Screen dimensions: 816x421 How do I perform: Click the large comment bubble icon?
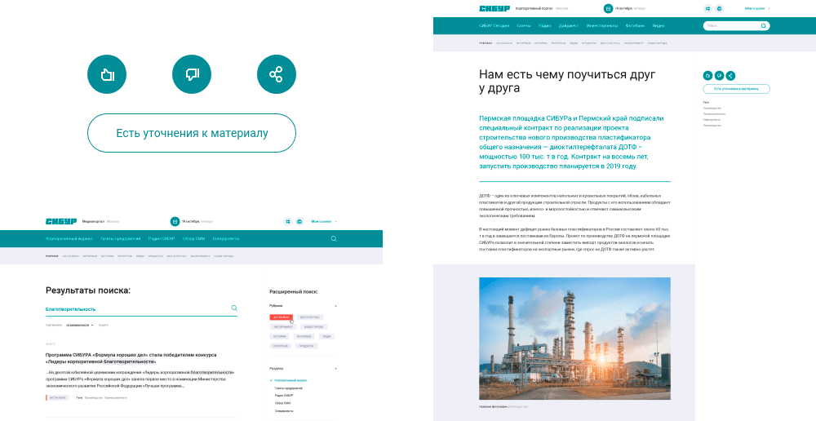coord(192,75)
